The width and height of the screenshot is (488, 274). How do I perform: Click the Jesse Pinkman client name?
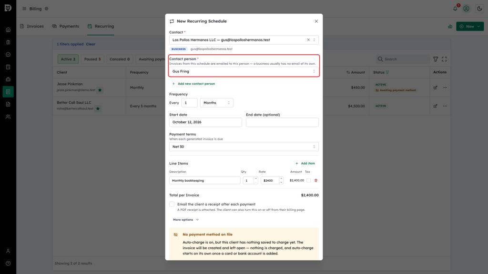pyautogui.click(x=70, y=84)
